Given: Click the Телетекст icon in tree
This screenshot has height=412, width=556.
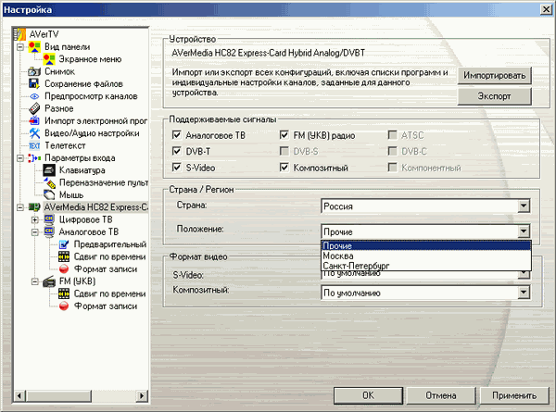Looking at the screenshot, I should (x=34, y=146).
